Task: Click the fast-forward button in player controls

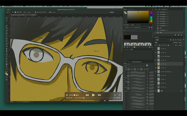Action: coord(99,95)
